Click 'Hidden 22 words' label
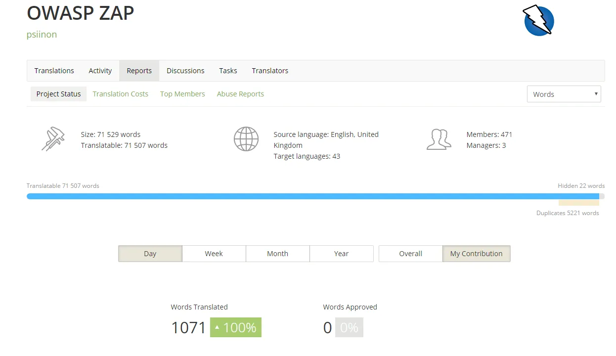 click(581, 186)
